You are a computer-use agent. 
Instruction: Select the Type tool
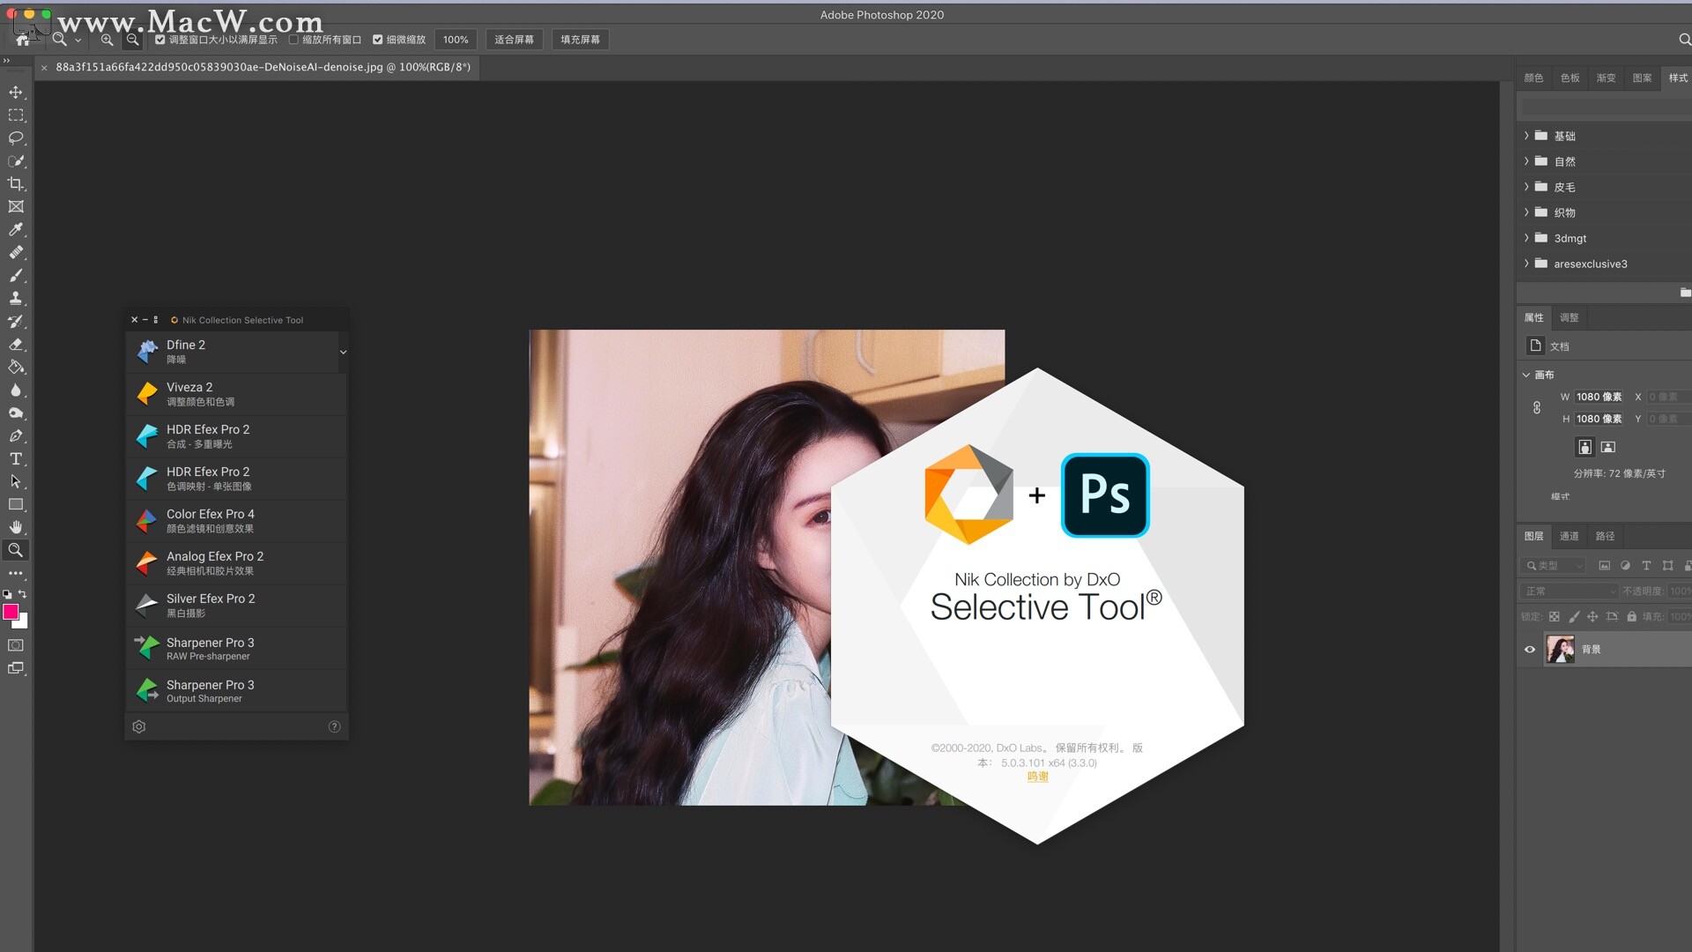pos(15,459)
